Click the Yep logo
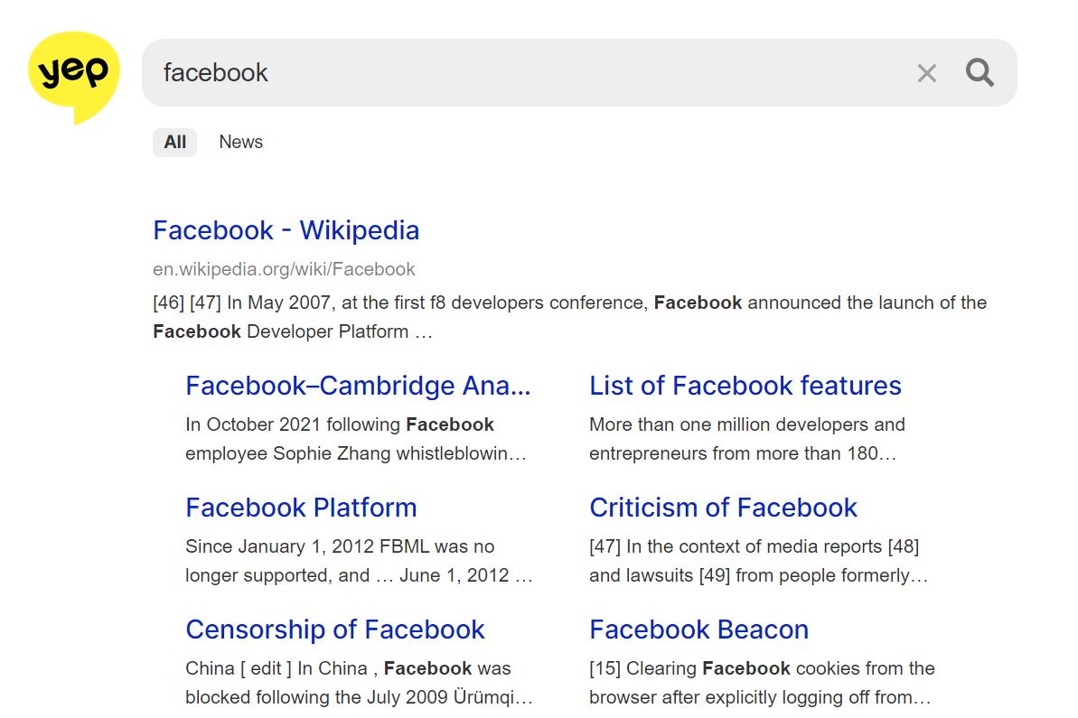Image resolution: width=1078 pixels, height=718 pixels. [x=73, y=76]
